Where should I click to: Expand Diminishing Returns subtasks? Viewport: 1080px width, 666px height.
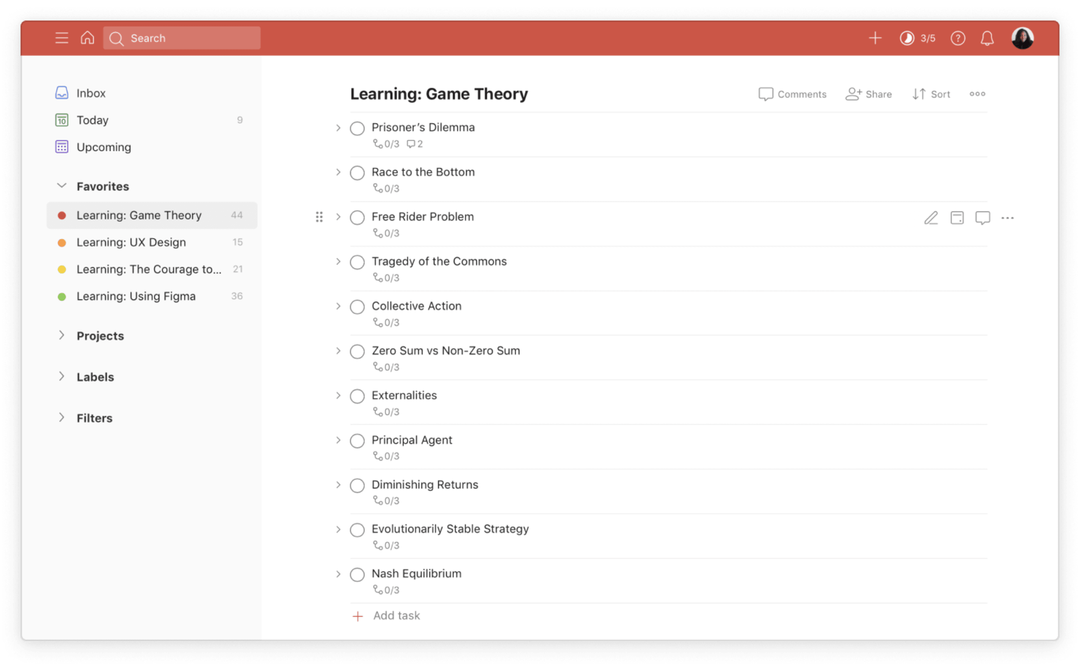coord(338,485)
